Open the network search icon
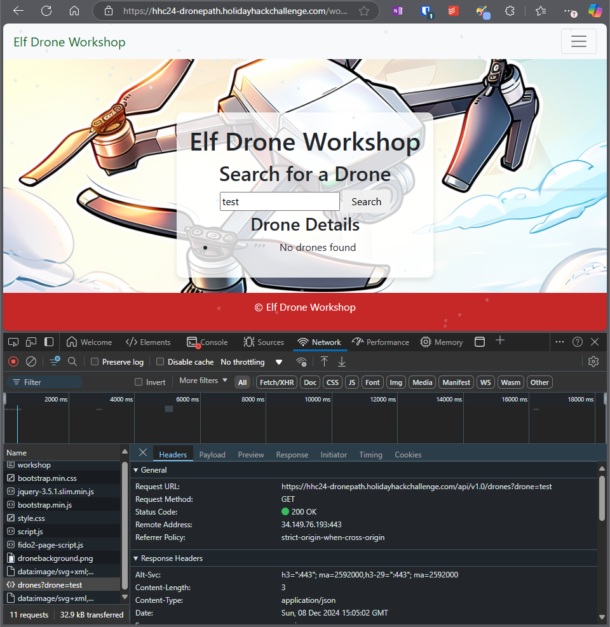This screenshot has height=627, width=610. (x=72, y=361)
